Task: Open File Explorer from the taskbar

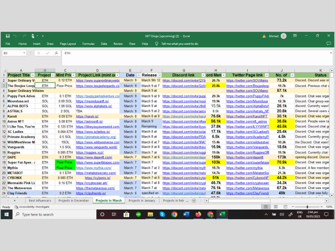Action: coord(150,214)
